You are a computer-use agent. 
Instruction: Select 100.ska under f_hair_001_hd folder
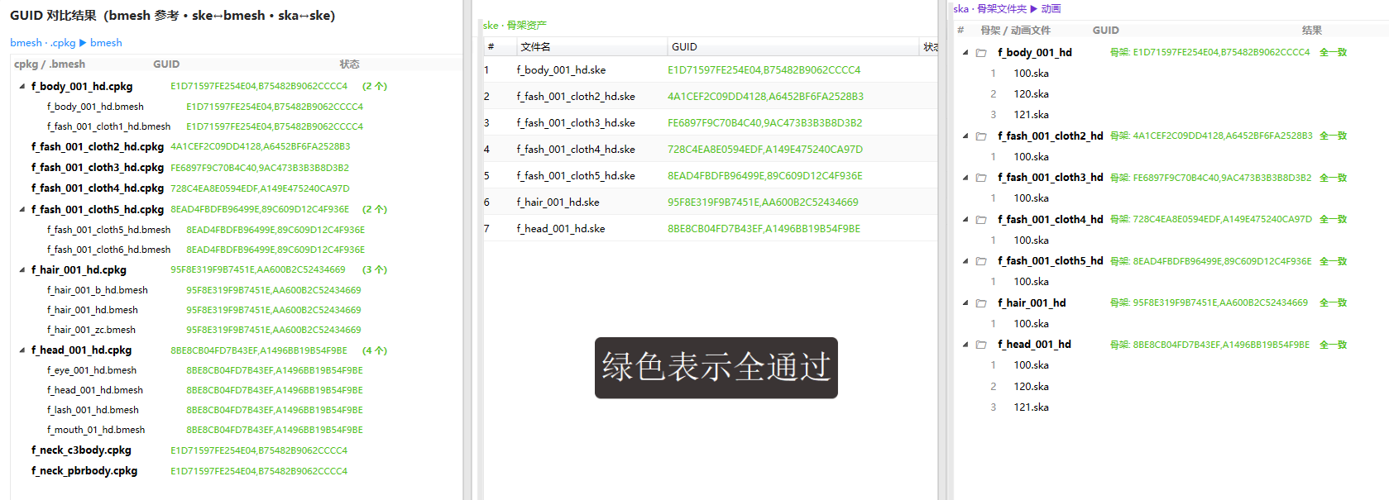tap(1032, 324)
